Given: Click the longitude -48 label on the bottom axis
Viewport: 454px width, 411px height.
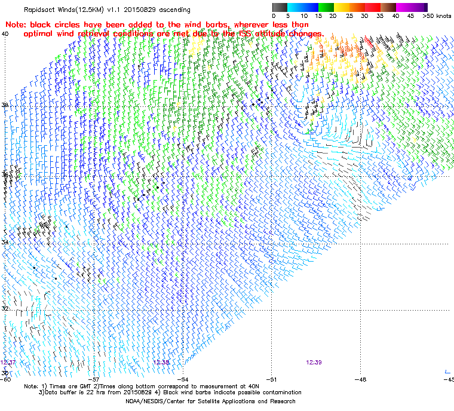Looking at the screenshot, I should (x=360, y=379).
